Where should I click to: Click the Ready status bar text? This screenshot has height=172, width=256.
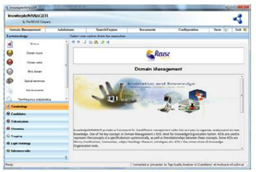(x=9, y=164)
